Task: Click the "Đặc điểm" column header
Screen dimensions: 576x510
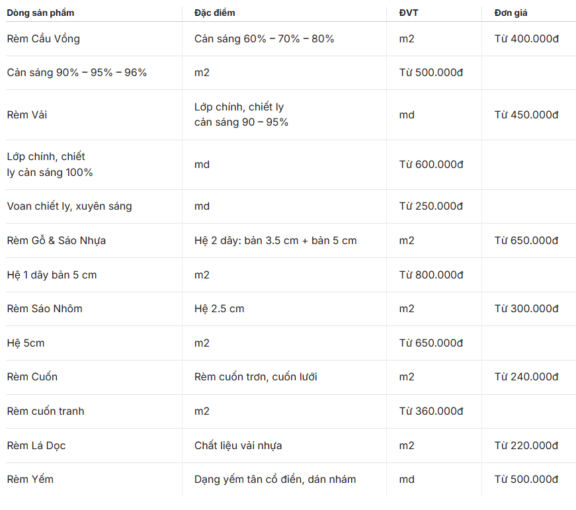Action: (x=214, y=13)
